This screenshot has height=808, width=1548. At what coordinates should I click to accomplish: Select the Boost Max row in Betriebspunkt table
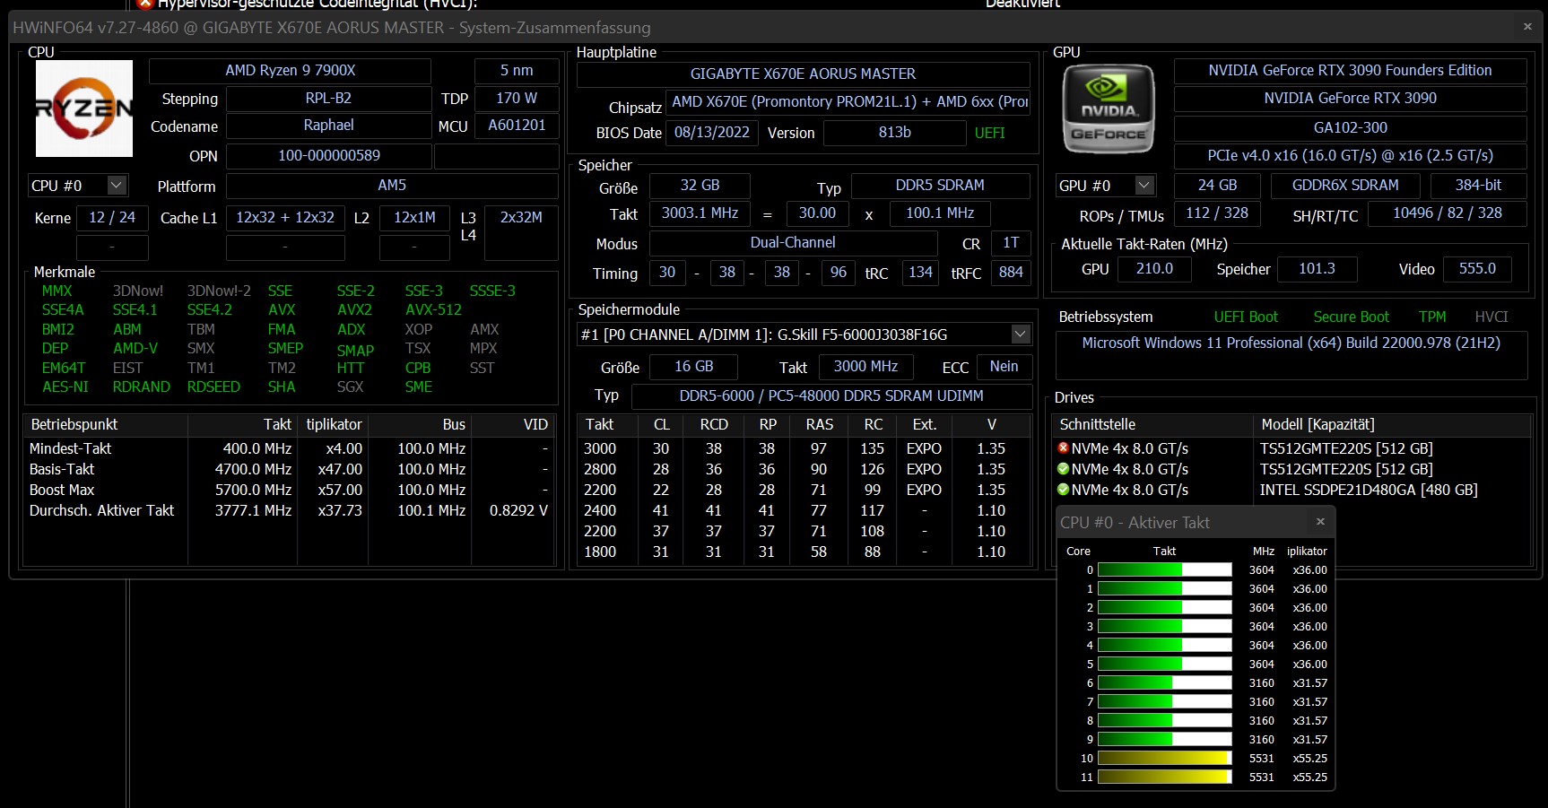click(x=289, y=491)
